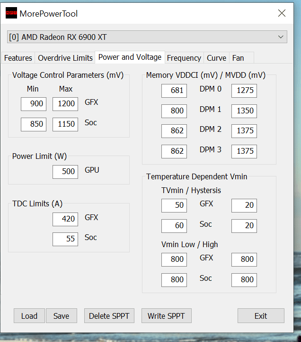This screenshot has height=342, width=301.
Task: Click the DPM 3 MVDD field showing 1375
Action: [x=244, y=151]
